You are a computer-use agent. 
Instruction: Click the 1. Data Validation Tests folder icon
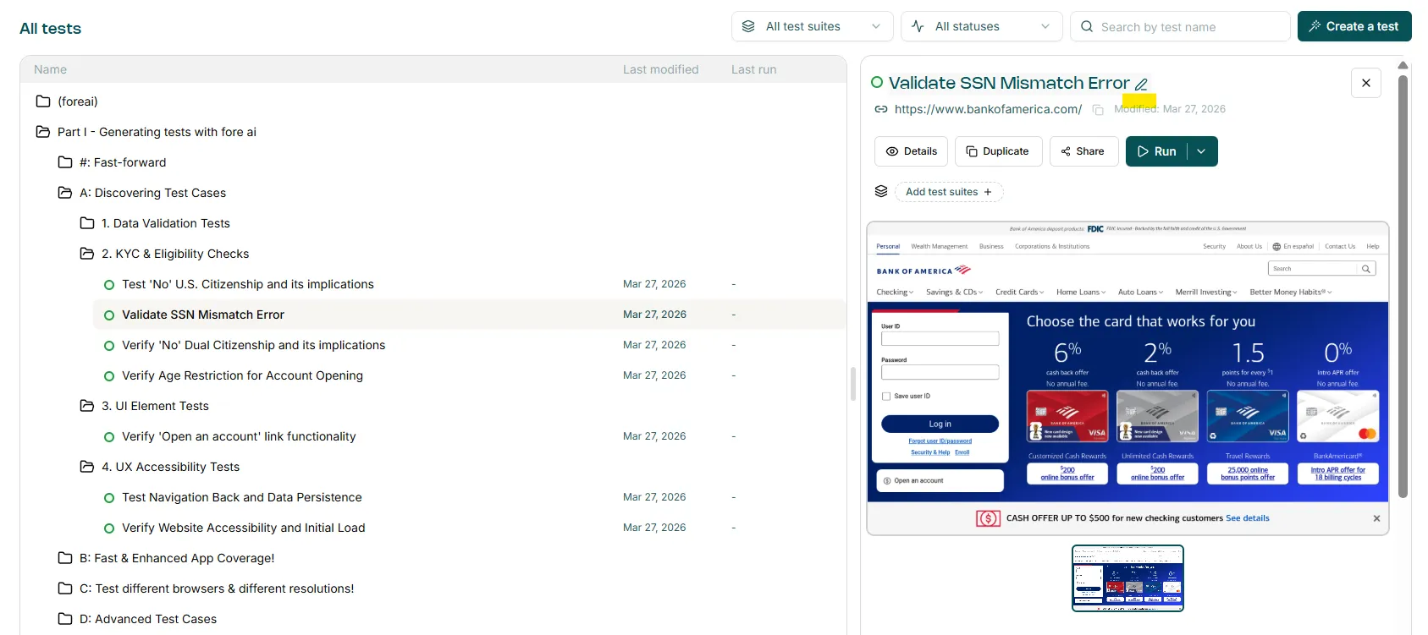point(87,223)
